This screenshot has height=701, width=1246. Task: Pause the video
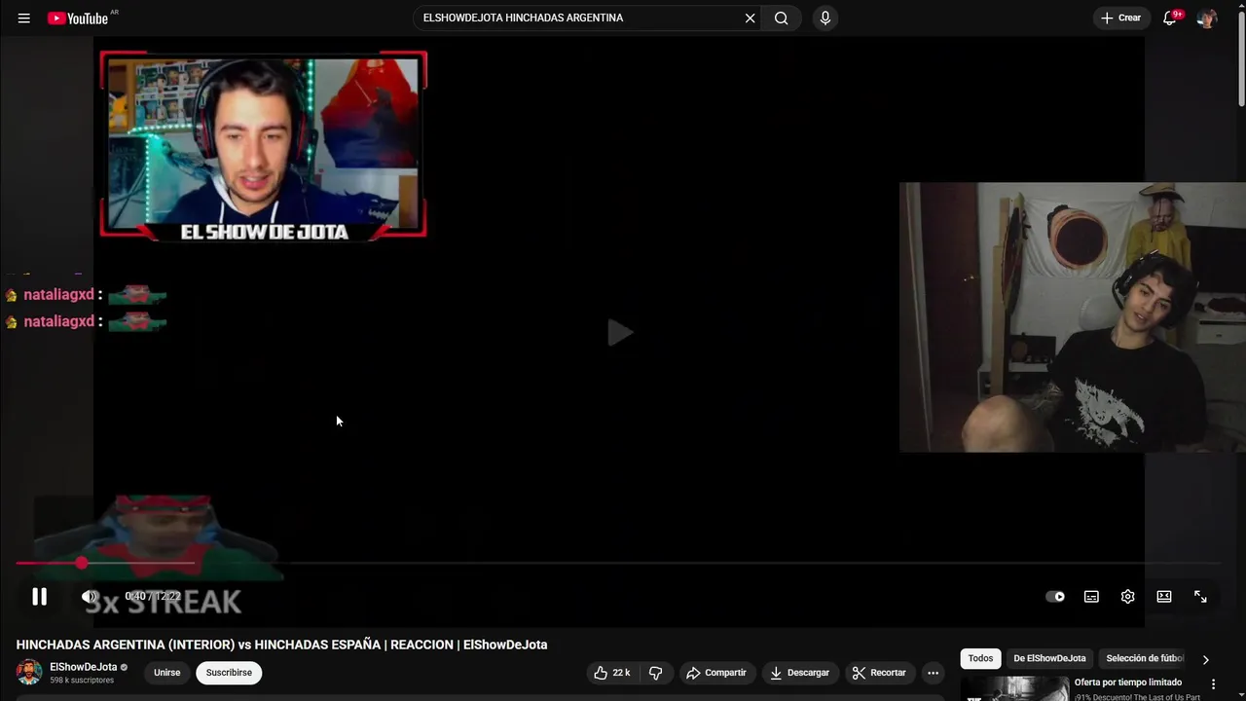coord(40,597)
